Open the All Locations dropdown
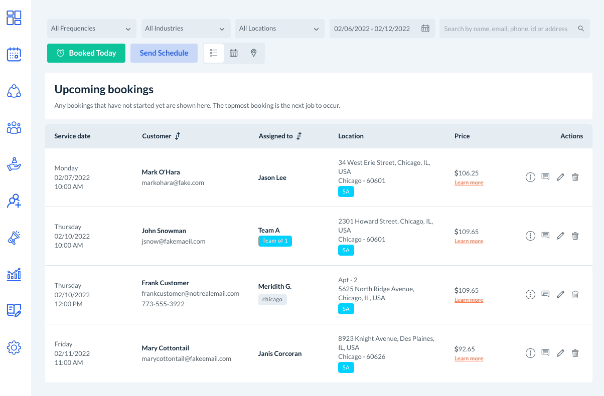 [279, 29]
